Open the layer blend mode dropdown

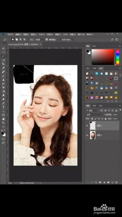pyautogui.click(x=94, y=115)
